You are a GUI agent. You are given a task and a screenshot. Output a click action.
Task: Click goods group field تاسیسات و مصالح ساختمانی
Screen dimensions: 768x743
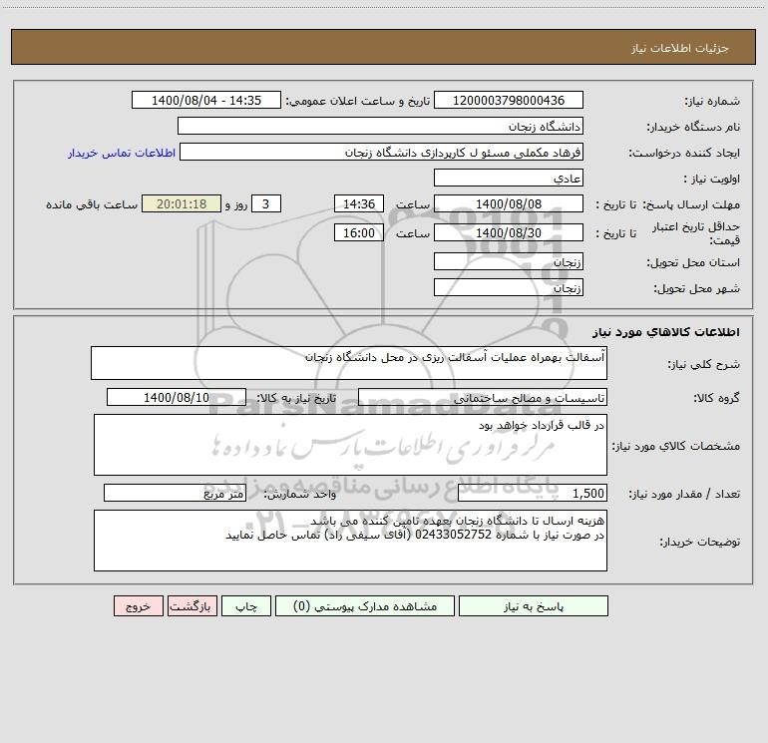tap(483, 397)
